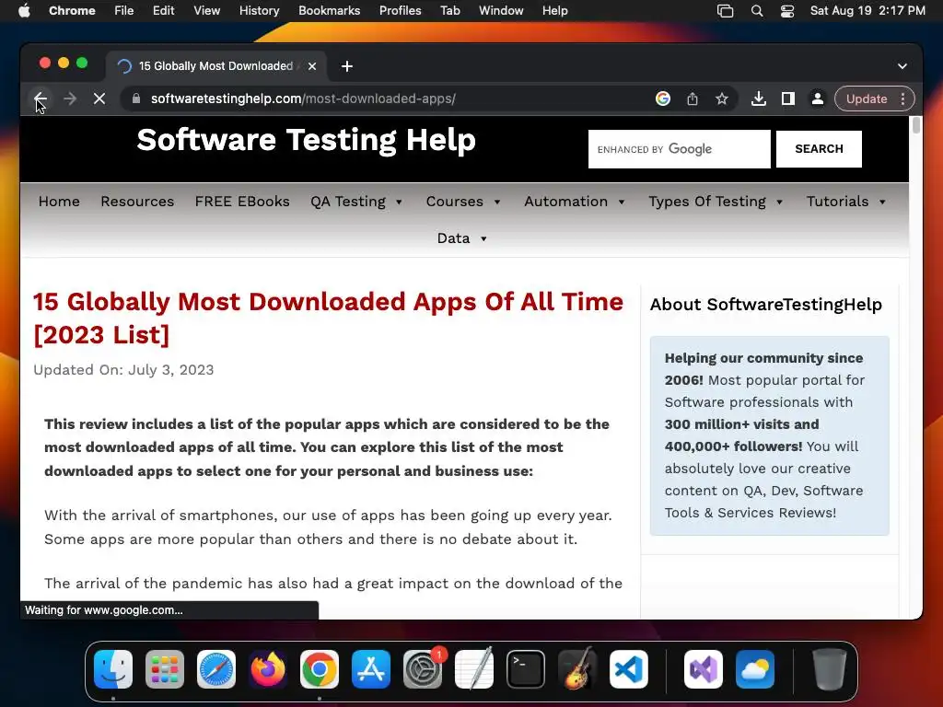Click the lock site information icon

pyautogui.click(x=136, y=99)
